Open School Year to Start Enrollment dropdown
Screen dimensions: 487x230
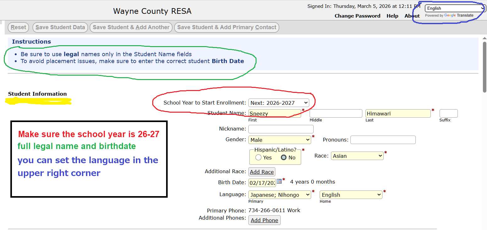point(279,103)
